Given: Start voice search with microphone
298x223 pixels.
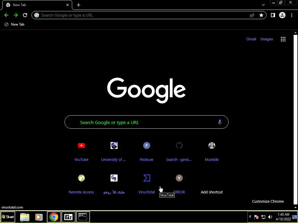Looking at the screenshot, I should (220, 122).
